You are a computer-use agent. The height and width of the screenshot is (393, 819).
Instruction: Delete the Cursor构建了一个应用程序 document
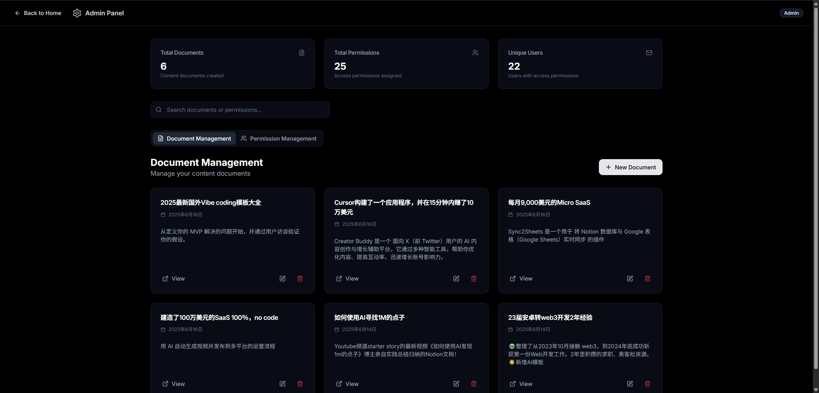click(473, 279)
